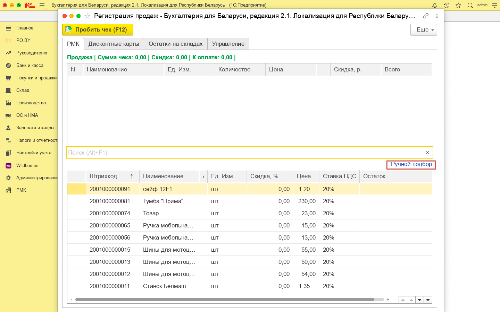Add form to favorites star
This screenshot has width=500, height=312.
coord(87,16)
